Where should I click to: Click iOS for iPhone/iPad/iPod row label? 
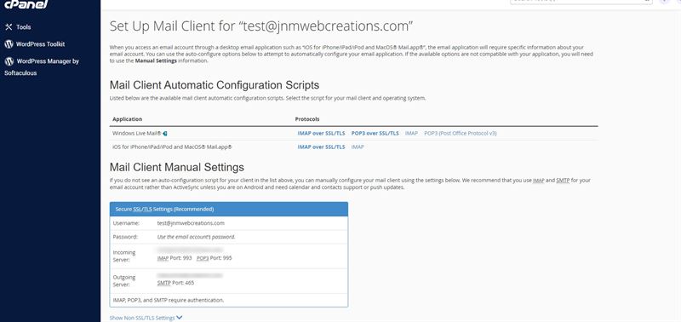pos(172,147)
